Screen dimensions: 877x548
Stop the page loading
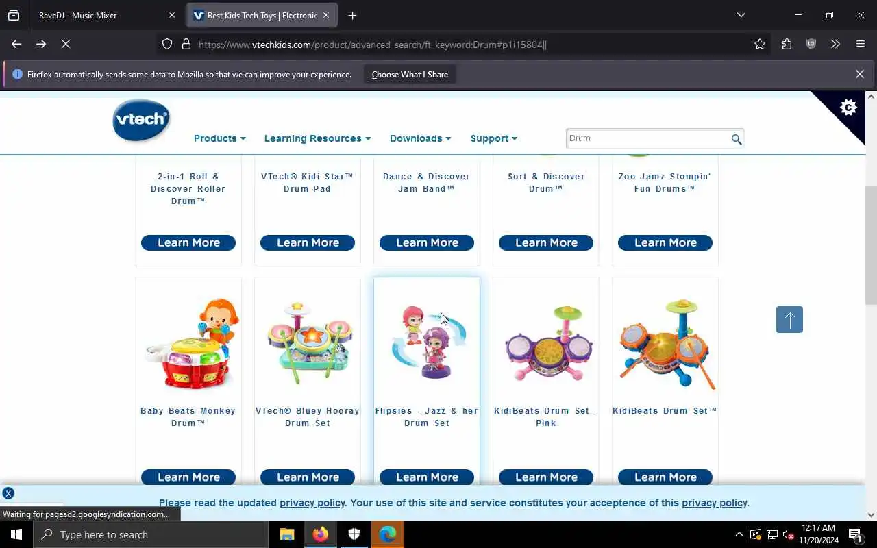[x=66, y=44]
